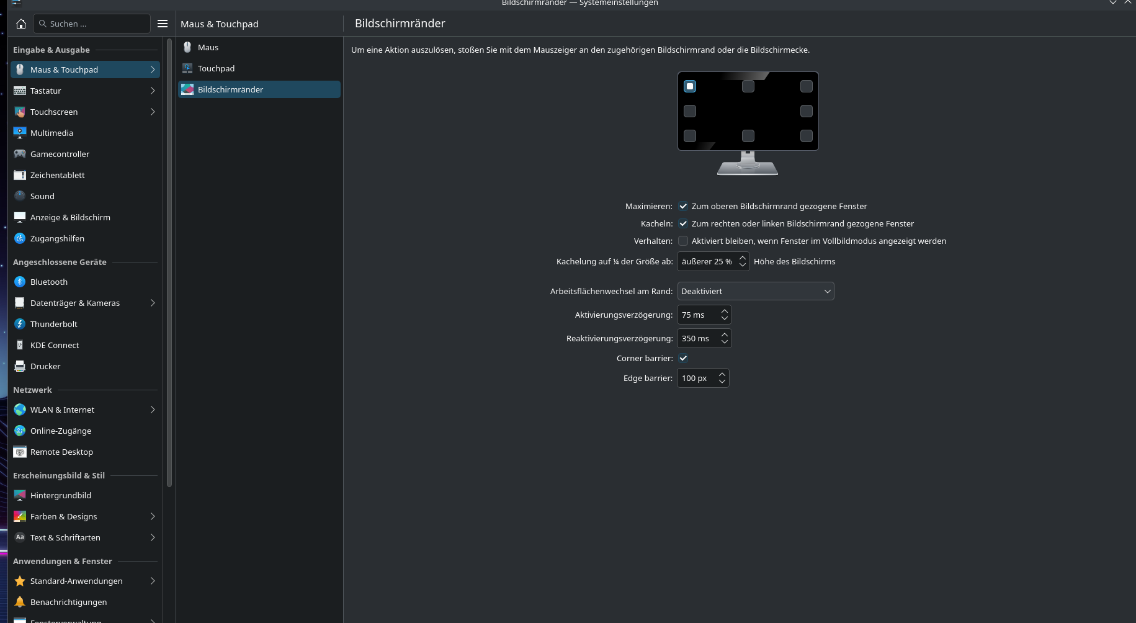Expand the Text & Schriftarten arrow
The height and width of the screenshot is (623, 1136).
tap(153, 537)
